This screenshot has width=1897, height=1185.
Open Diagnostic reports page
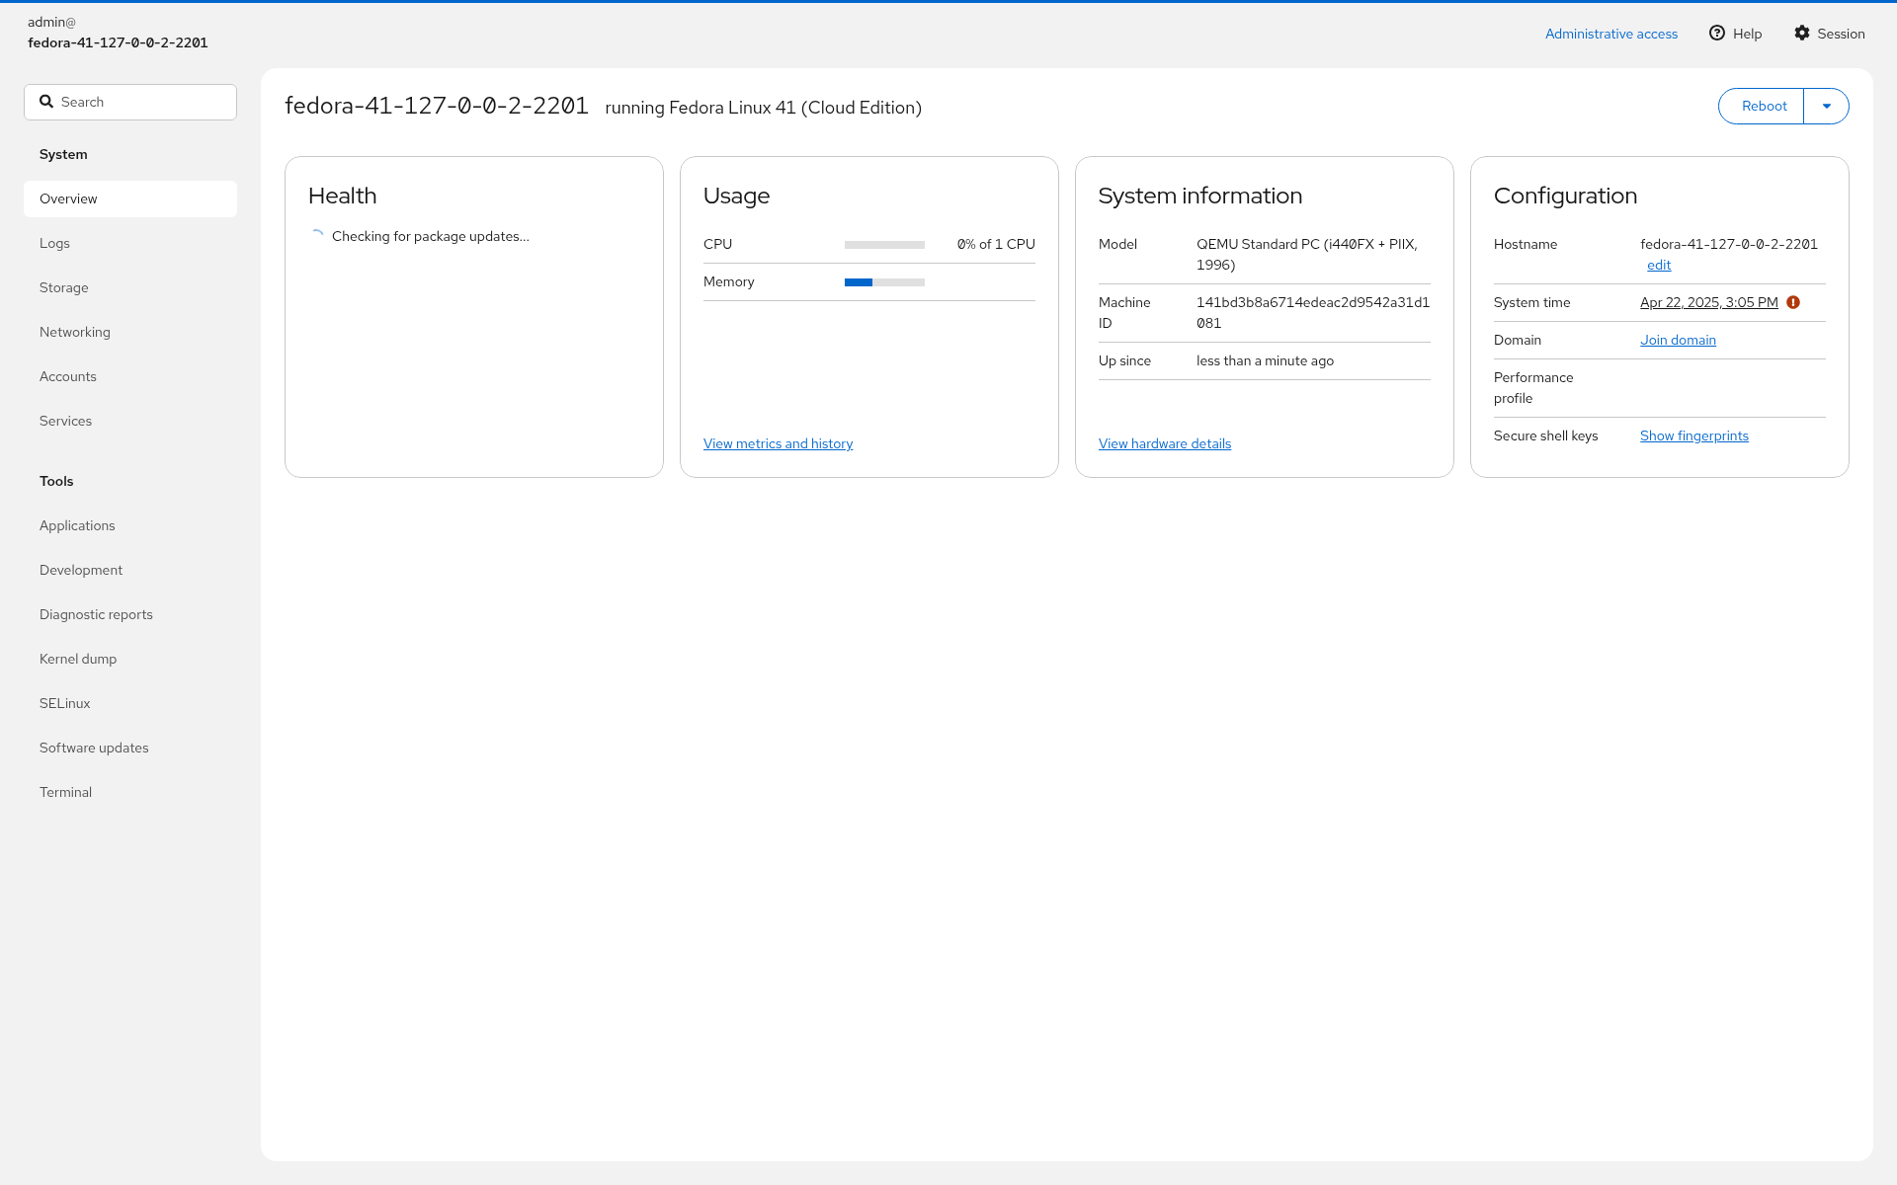(x=130, y=614)
